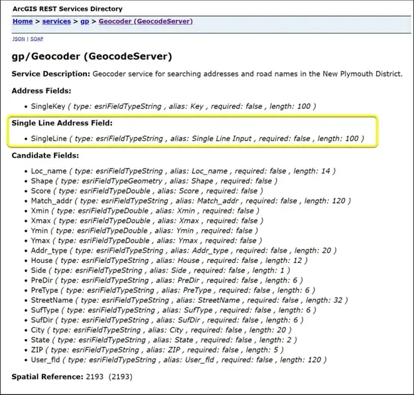Open the Home breadcrumb link

23,21
